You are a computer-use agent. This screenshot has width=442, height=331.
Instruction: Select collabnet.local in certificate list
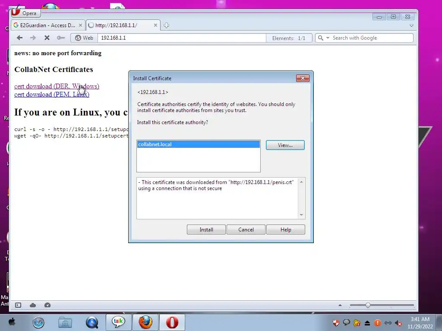pos(199,144)
